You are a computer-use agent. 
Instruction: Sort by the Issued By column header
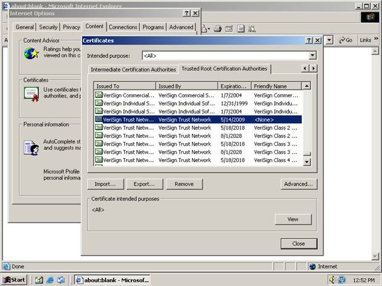[186, 86]
